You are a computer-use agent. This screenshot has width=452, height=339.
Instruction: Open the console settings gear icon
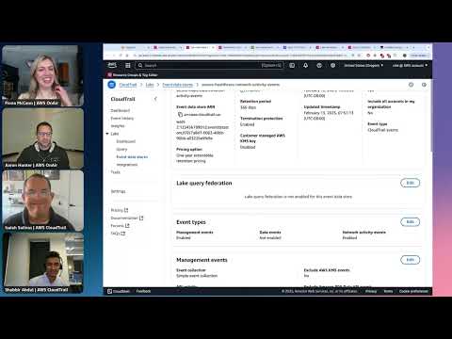(332, 65)
